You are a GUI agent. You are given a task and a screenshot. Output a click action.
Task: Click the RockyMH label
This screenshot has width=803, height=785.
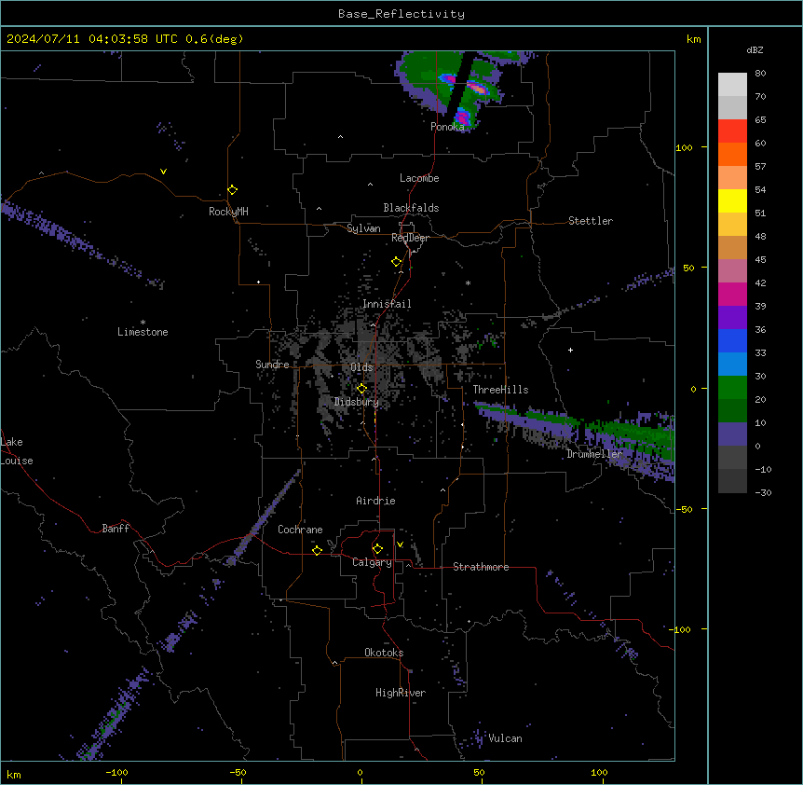tap(228, 212)
